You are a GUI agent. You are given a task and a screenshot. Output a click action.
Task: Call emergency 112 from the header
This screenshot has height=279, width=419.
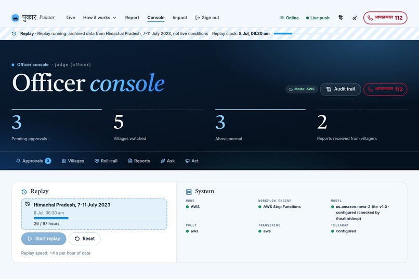click(385, 18)
